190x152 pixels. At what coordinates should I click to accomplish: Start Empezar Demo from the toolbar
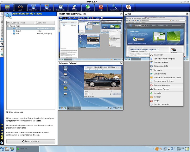point(33,7)
